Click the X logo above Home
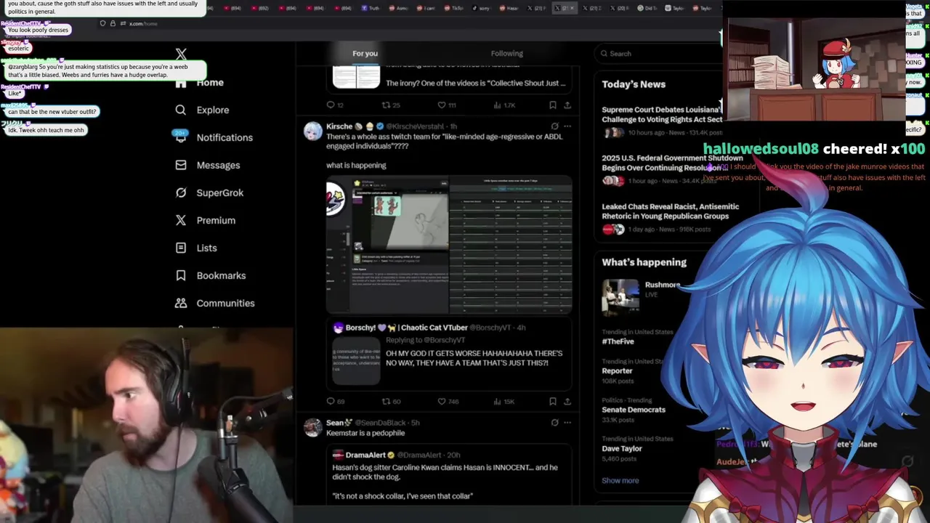 coord(181,54)
